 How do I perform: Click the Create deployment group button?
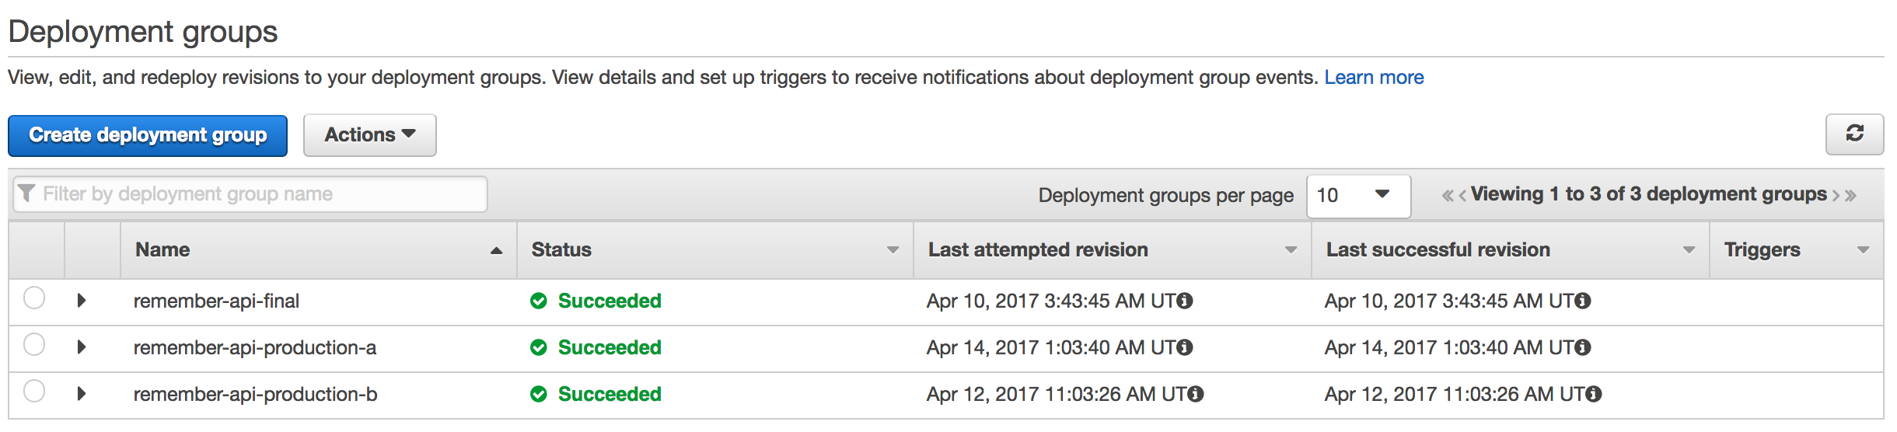click(x=148, y=135)
